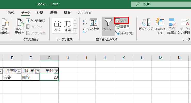Click the すべて更新 refresh all icon
This screenshot has height=103, width=191.
point(20,22)
